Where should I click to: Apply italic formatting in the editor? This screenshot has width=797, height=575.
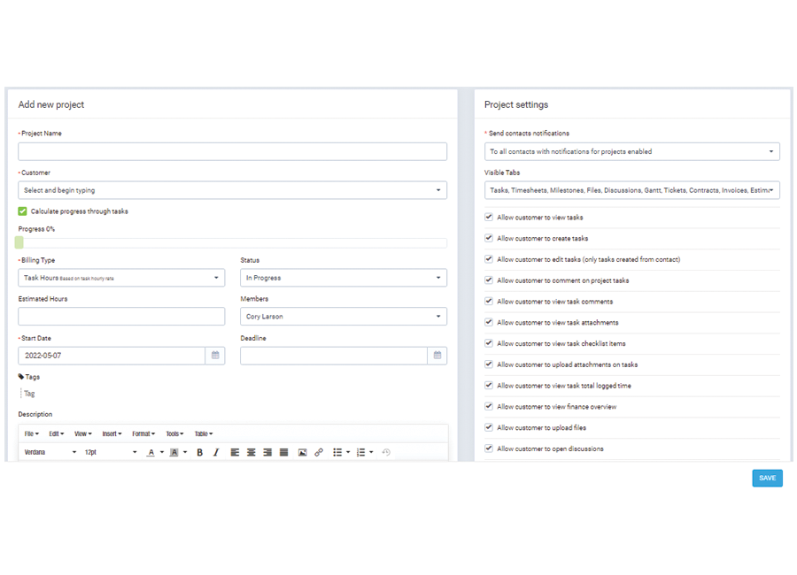click(216, 452)
